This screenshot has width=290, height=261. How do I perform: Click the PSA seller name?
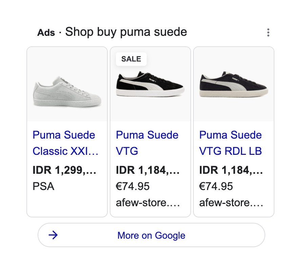43,186
